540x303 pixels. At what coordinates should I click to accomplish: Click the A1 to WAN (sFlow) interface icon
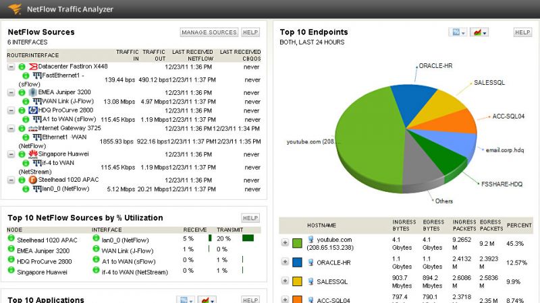(x=37, y=119)
